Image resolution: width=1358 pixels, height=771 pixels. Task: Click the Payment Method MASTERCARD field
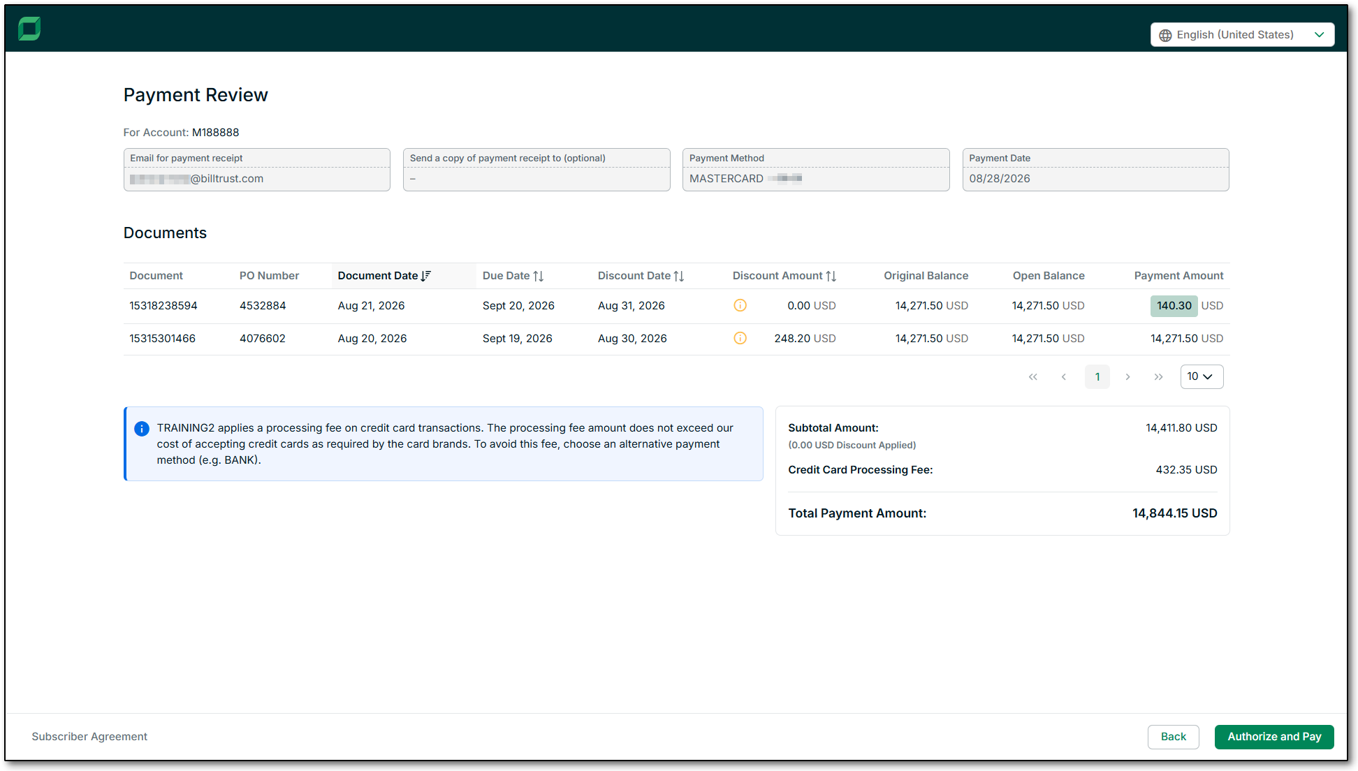point(816,170)
